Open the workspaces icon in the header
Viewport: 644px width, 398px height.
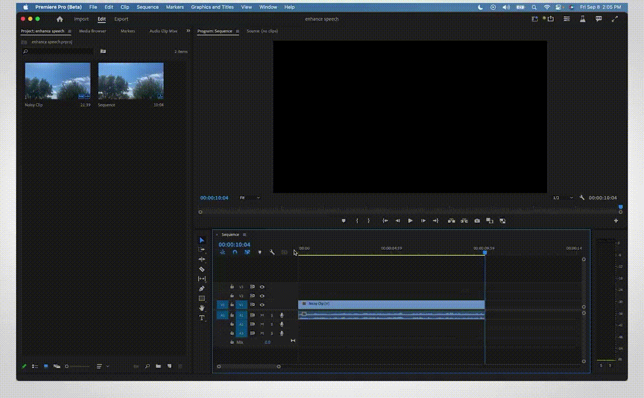tap(567, 19)
